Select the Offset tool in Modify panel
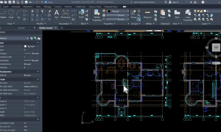Viewport: 221px width, 132px height. tap(49, 19)
